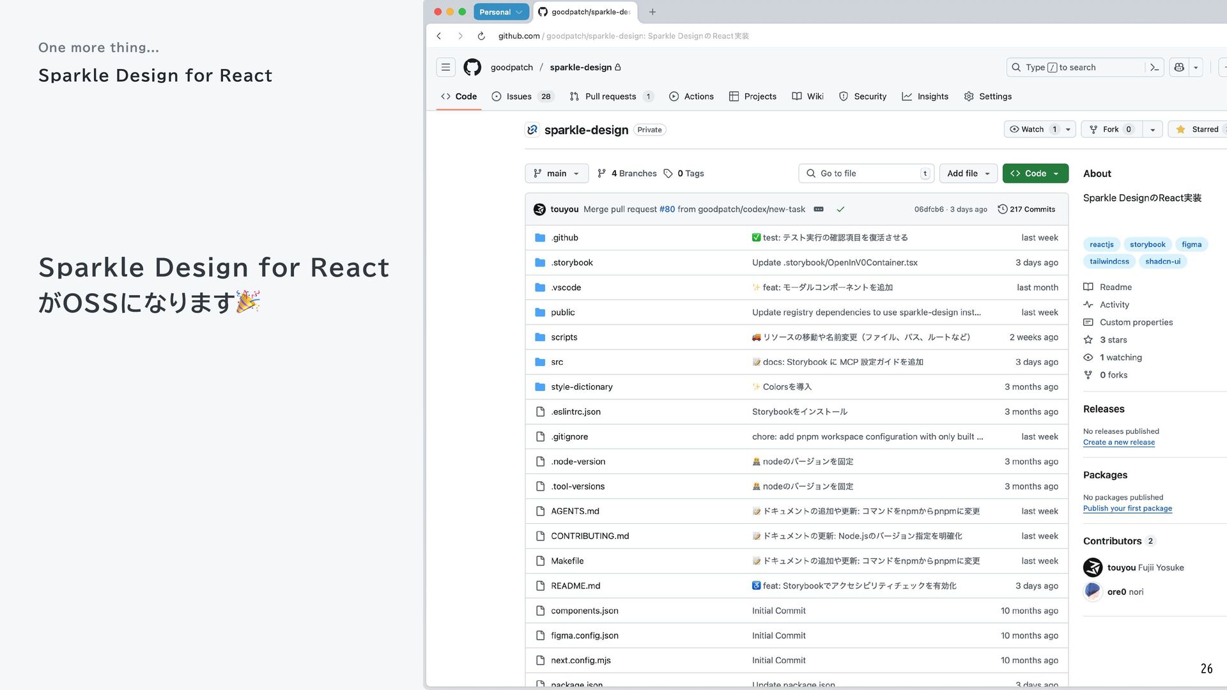View 4 Branches link
Screen dimensions: 1227x690
(x=627, y=173)
